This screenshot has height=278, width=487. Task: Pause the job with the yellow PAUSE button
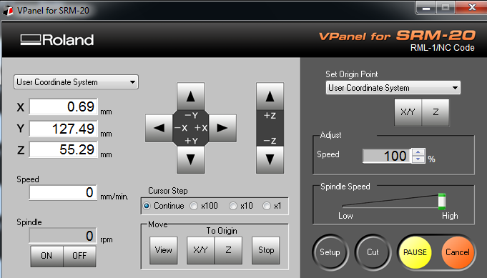pos(415,252)
